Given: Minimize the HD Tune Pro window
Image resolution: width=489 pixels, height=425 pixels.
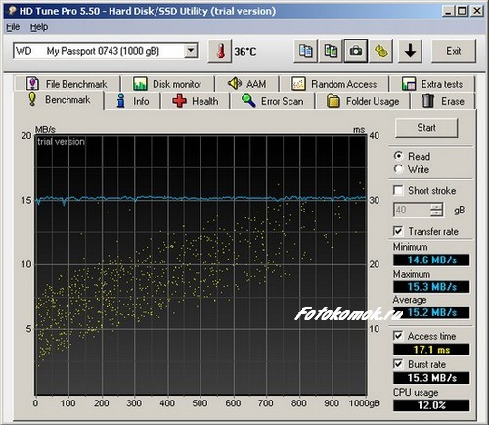Looking at the screenshot, I should click(449, 11).
